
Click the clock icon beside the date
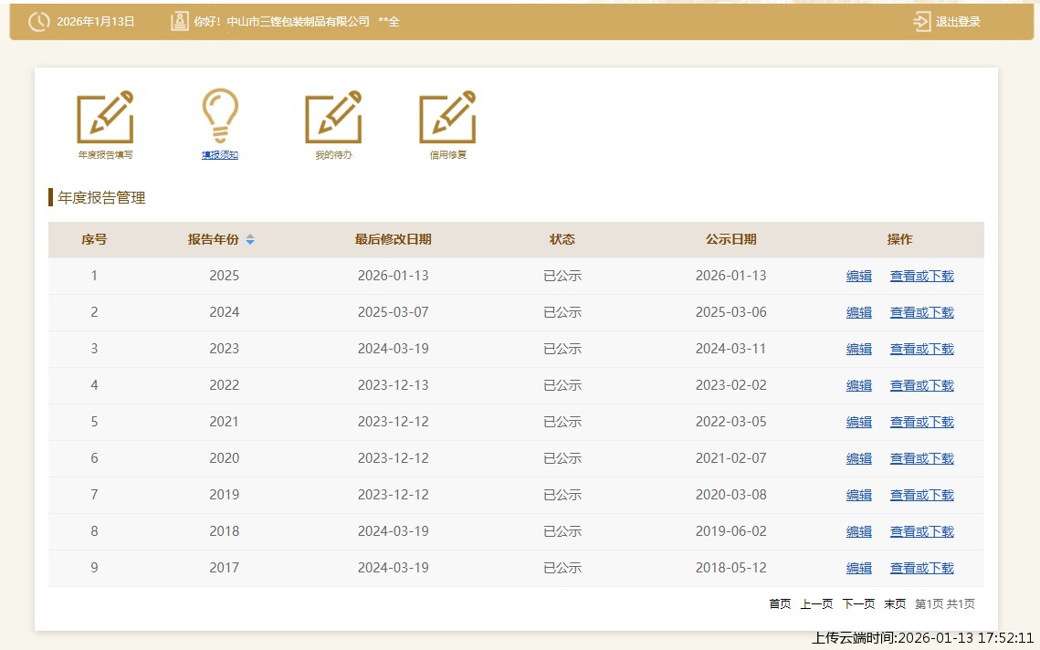pyautogui.click(x=39, y=22)
